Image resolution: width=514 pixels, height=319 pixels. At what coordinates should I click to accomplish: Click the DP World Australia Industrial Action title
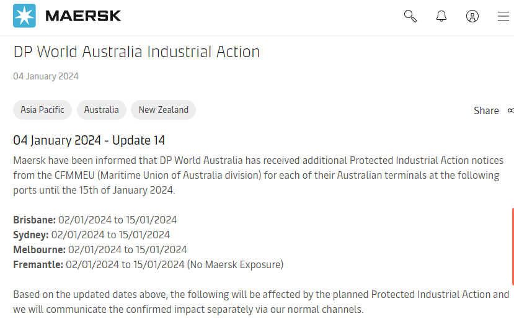point(136,52)
